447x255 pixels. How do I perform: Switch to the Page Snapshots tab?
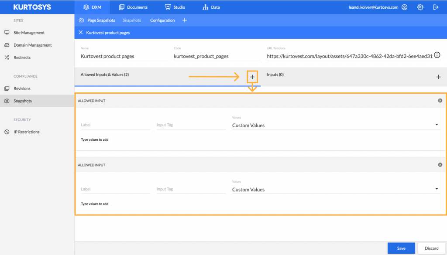(100, 20)
